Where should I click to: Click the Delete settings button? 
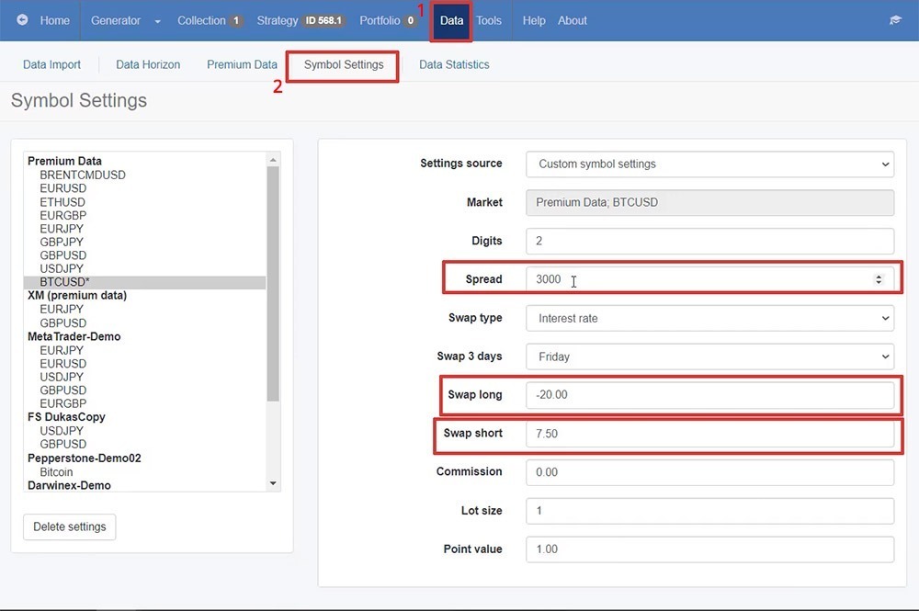tap(69, 526)
